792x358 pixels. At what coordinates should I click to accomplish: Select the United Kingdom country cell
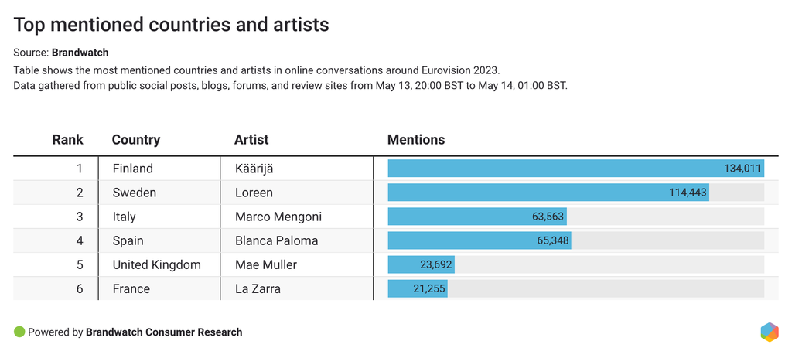coord(157,264)
